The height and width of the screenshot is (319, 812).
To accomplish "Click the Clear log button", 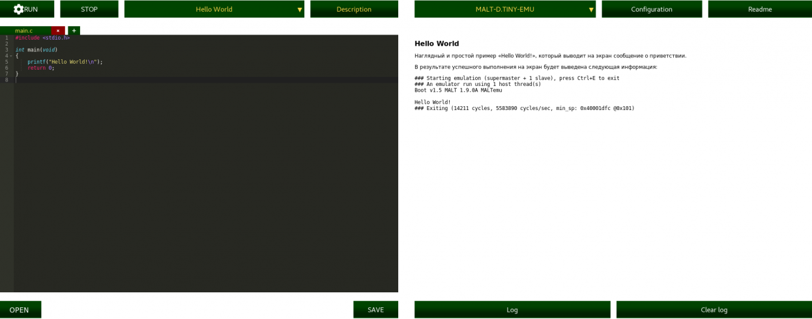I will (x=714, y=310).
